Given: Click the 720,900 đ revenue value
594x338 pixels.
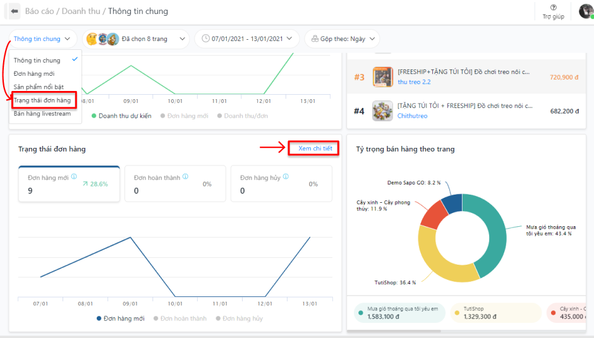Looking at the screenshot, I should (564, 77).
